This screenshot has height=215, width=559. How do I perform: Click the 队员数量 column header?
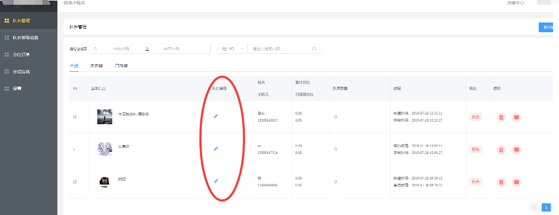[340, 88]
